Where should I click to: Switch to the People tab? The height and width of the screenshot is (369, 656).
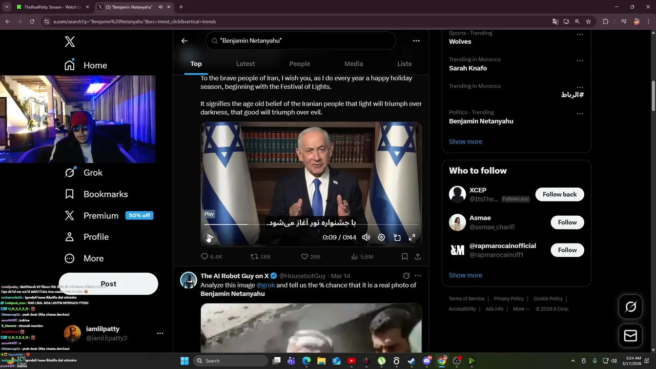pyautogui.click(x=300, y=64)
